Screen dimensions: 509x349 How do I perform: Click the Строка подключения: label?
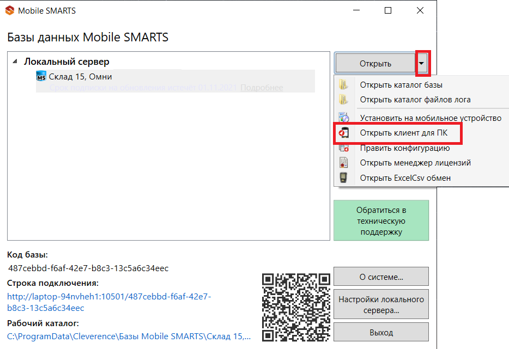[52, 283]
